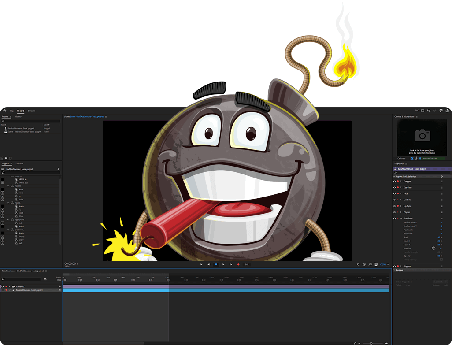Click the Undo arrow icon
This screenshot has width=452, height=345.
(429, 111)
